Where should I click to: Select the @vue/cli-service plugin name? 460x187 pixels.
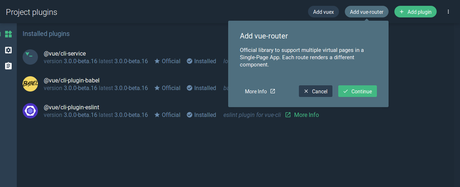[65, 53]
